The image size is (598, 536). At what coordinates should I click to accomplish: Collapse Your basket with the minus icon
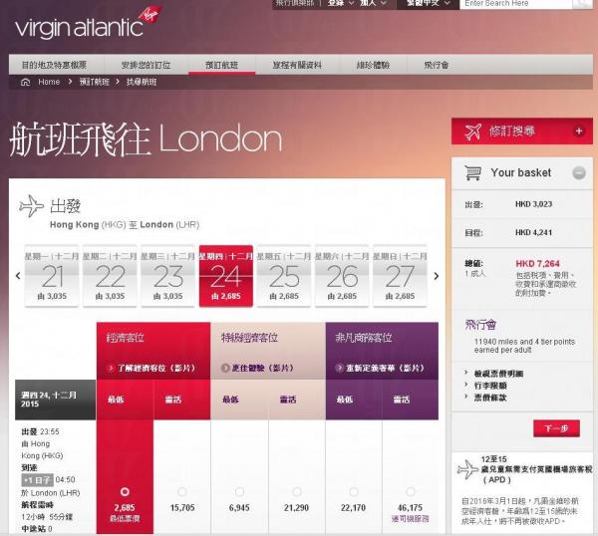(x=579, y=173)
